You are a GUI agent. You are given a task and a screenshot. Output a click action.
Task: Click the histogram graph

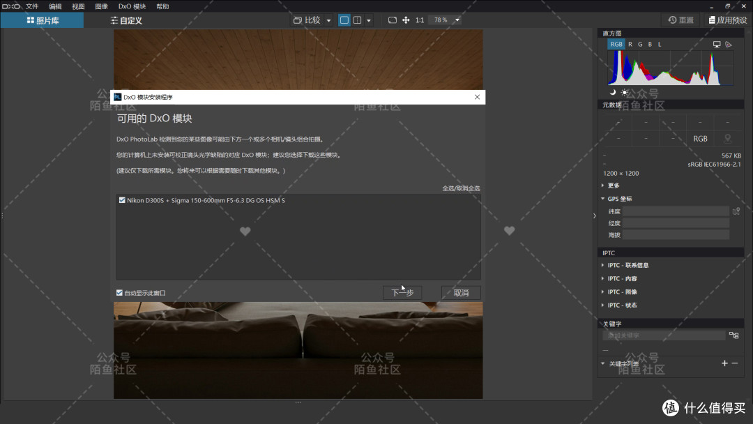671,68
